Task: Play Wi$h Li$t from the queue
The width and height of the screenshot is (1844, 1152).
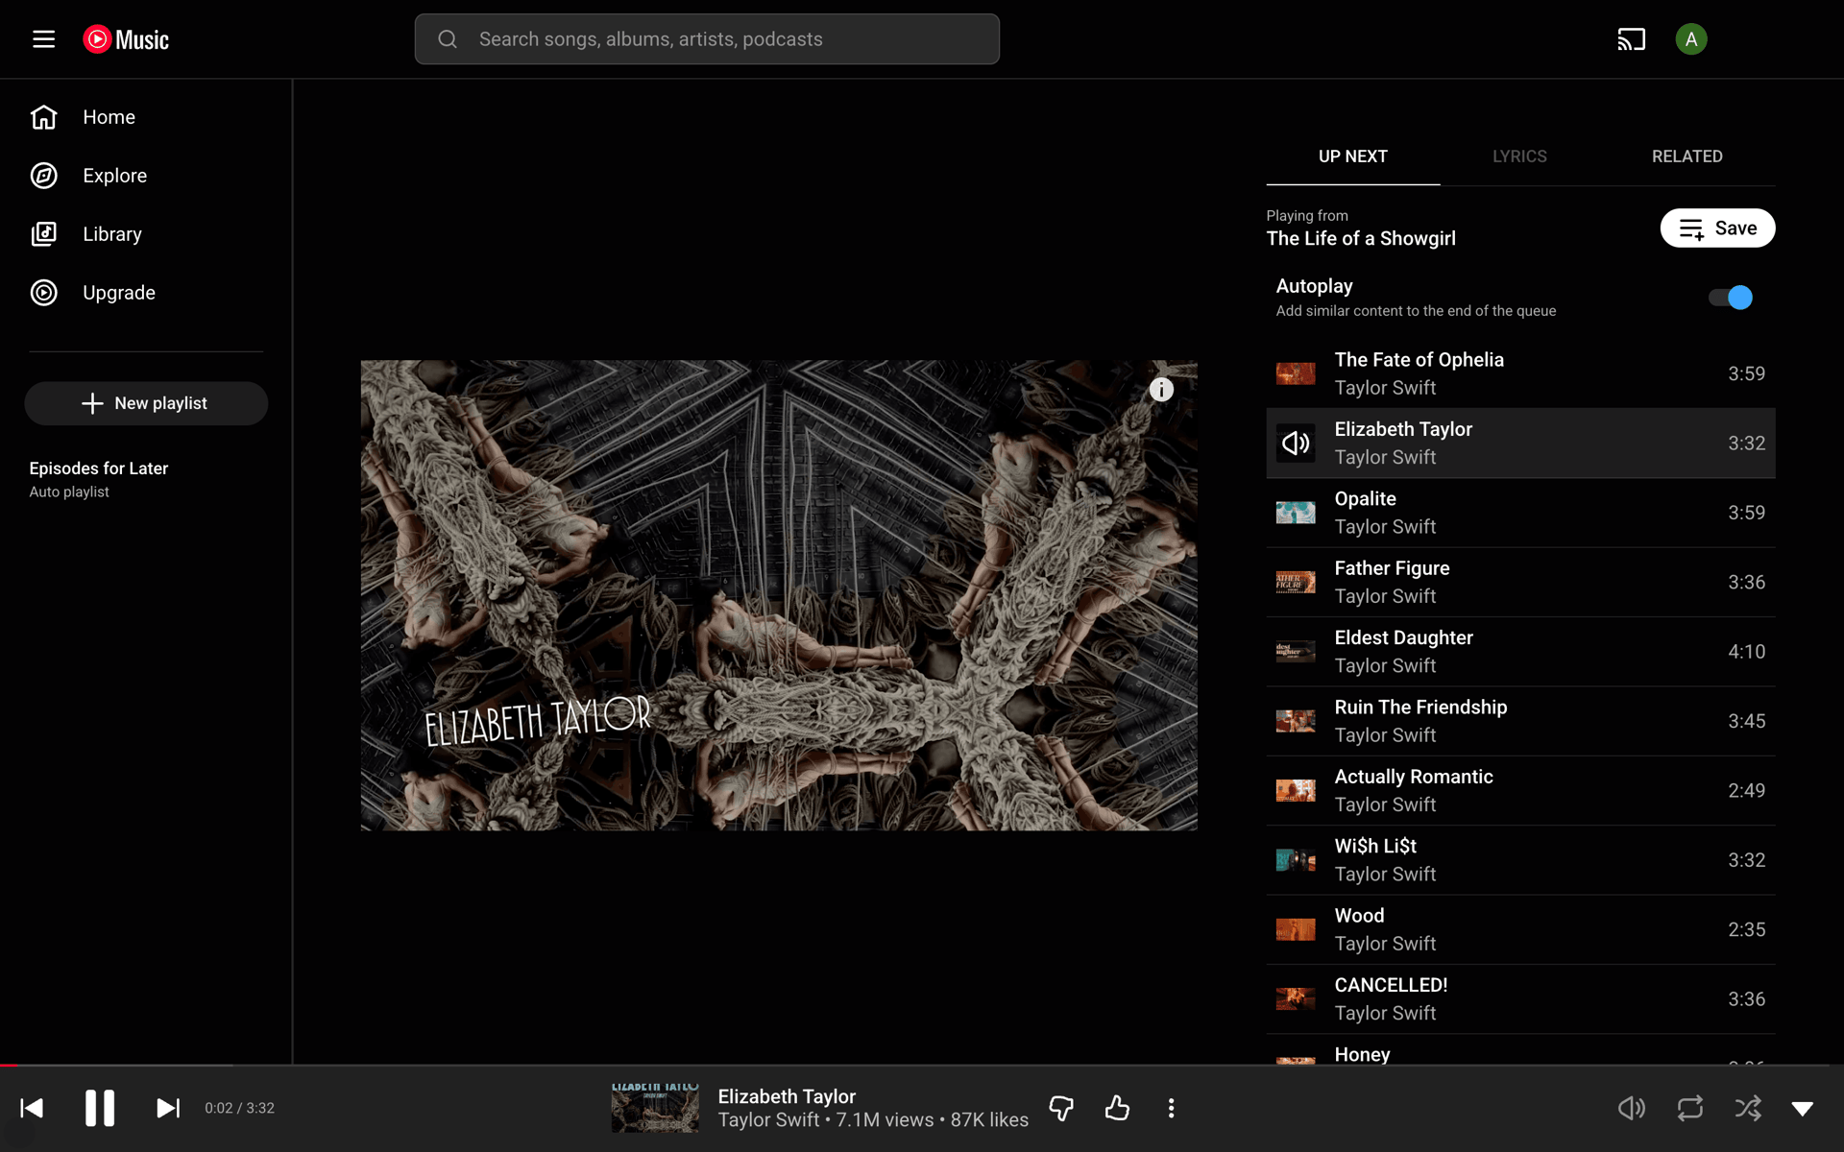Action: point(1520,860)
